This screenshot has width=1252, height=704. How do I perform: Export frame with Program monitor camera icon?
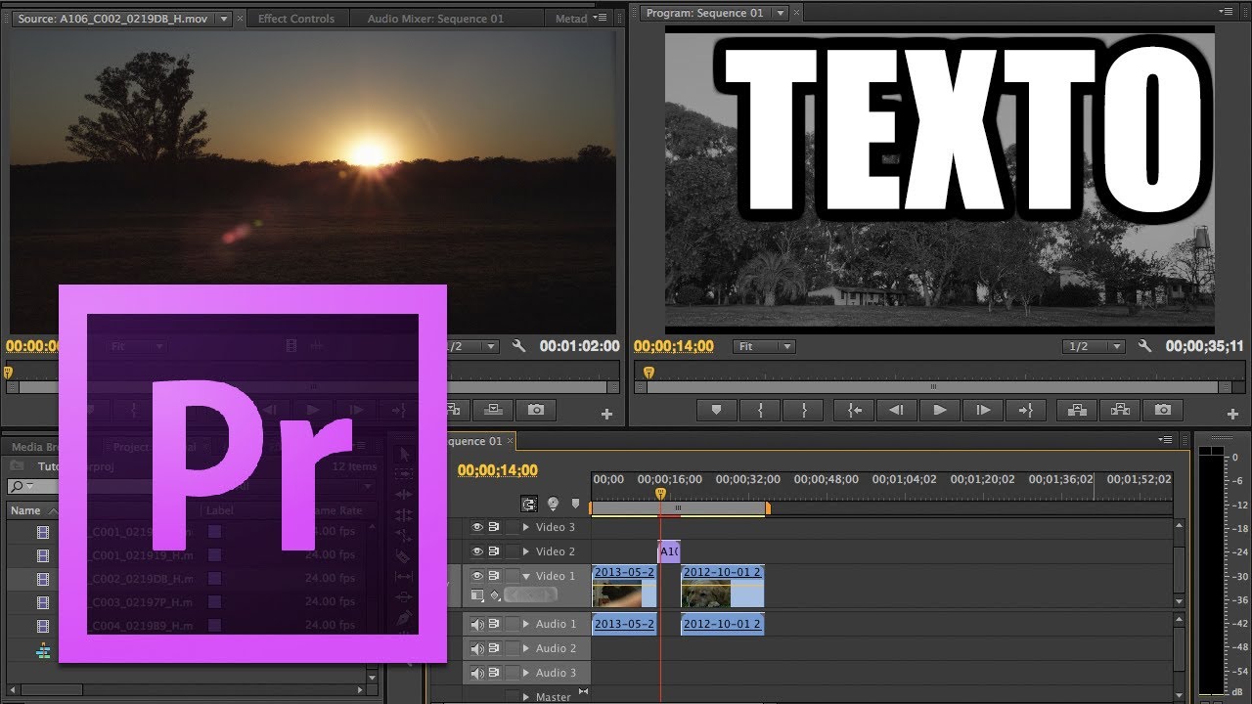pyautogui.click(x=1163, y=411)
